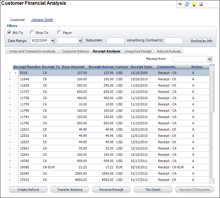The width and height of the screenshot is (220, 198).
Task: Click the Create Refund button
Action: point(28,189)
